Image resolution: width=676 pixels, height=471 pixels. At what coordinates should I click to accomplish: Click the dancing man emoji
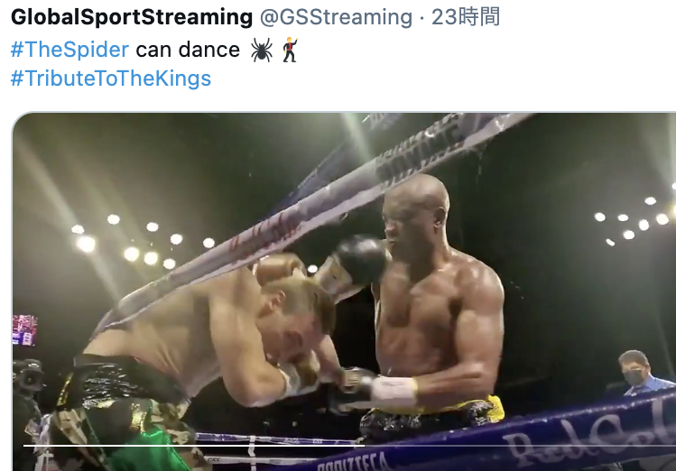[290, 50]
